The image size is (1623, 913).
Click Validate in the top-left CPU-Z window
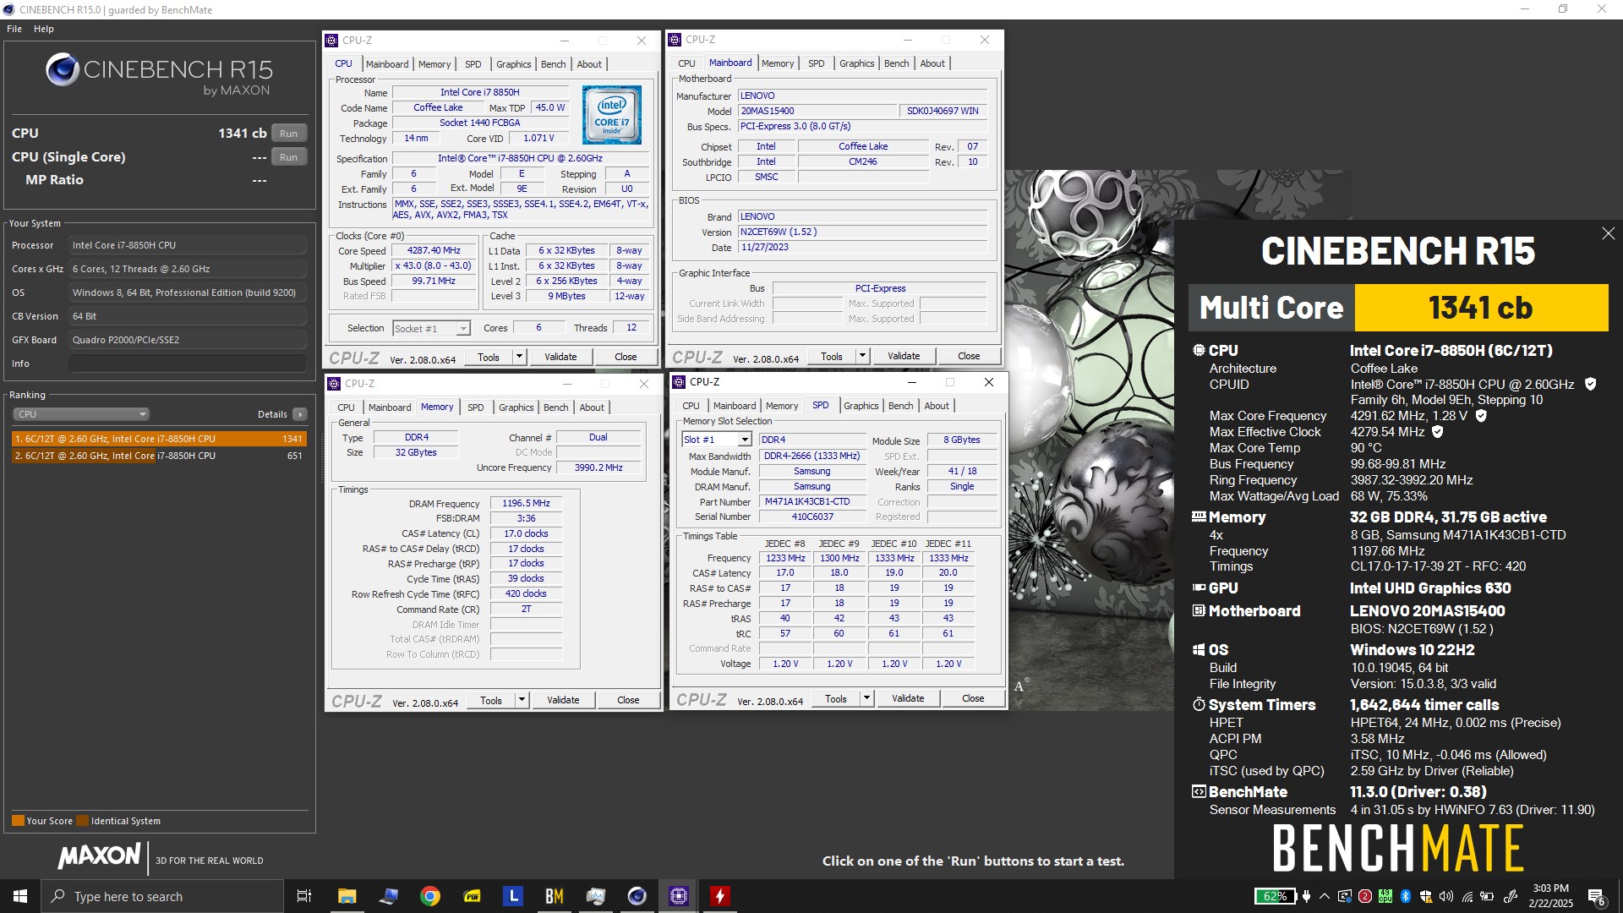[x=560, y=357]
